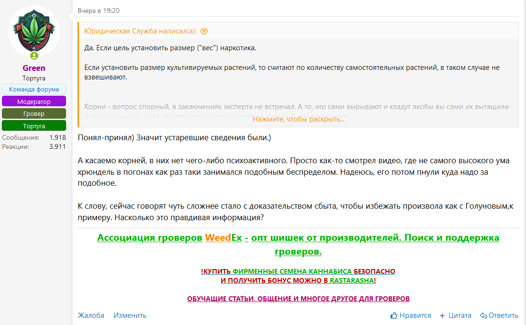
Task: Click the green Тортуга badge
Action: (x=34, y=125)
